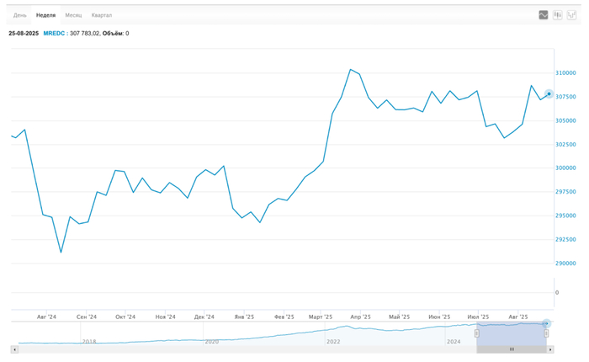Switch to candlestick chart type icon

(557, 15)
